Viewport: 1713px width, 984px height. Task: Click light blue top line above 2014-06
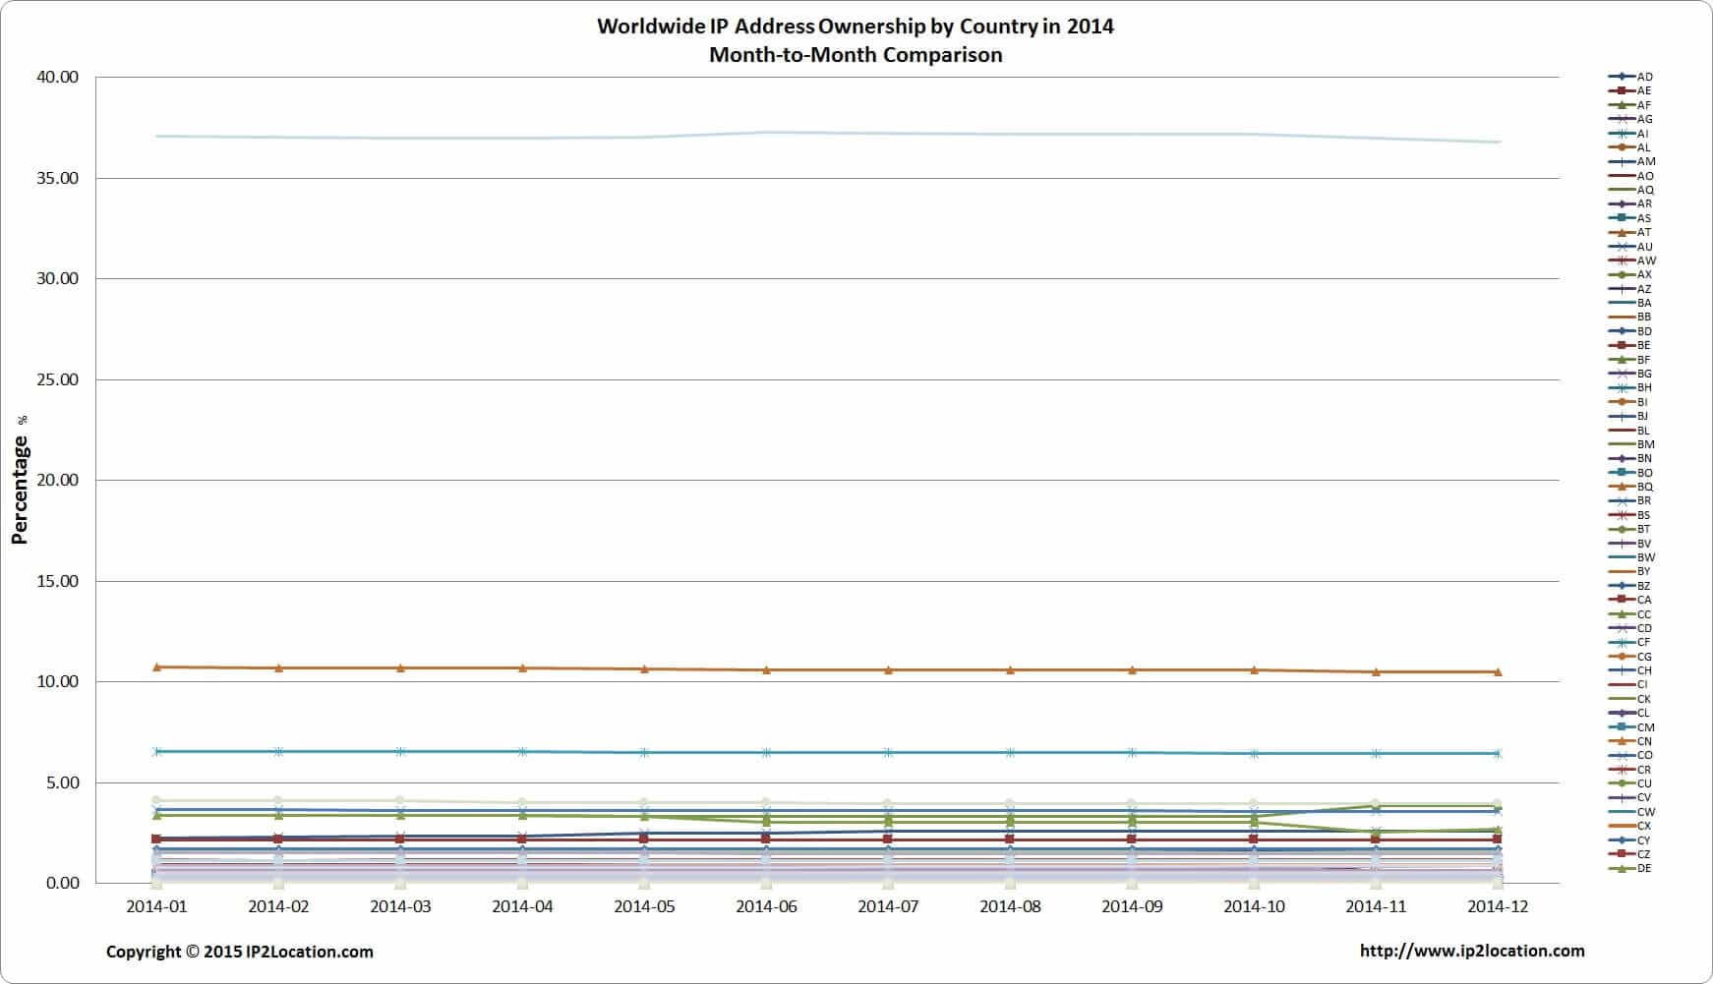tap(766, 133)
